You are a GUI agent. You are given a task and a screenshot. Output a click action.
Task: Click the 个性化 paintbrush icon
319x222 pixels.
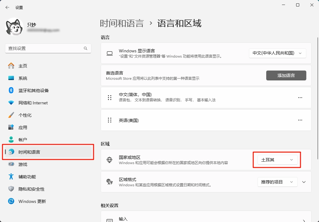click(x=11, y=115)
